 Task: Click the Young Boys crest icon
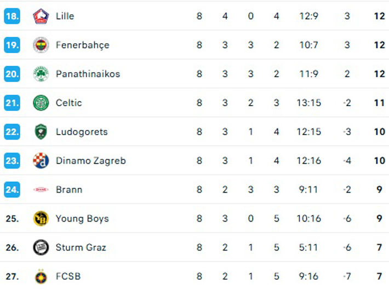point(41,218)
